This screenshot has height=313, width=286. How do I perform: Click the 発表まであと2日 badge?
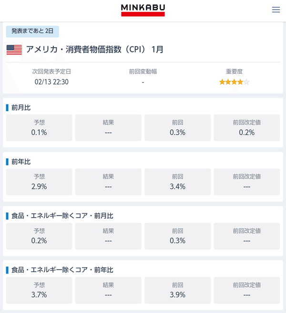(x=32, y=31)
